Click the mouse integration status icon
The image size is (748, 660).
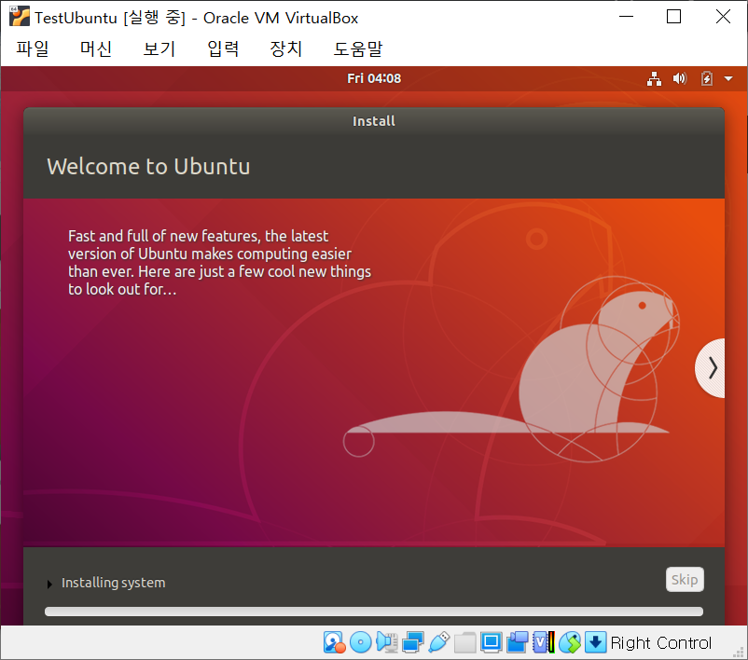pyautogui.click(x=570, y=642)
